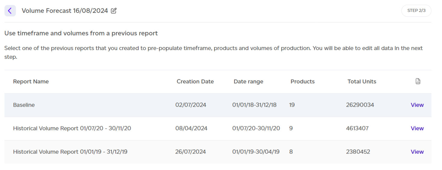The height and width of the screenshot is (170, 442).
Task: Click creation date 02/07/2024
Action: pyautogui.click(x=191, y=105)
